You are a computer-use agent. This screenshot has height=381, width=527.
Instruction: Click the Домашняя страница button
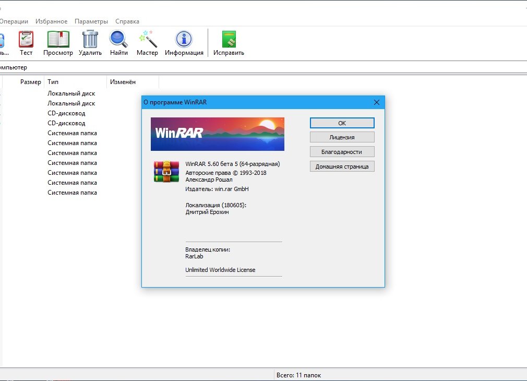(x=342, y=166)
